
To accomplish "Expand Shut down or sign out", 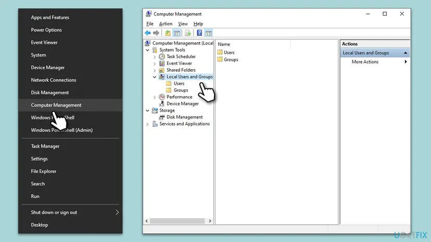I will pyautogui.click(x=70, y=212).
